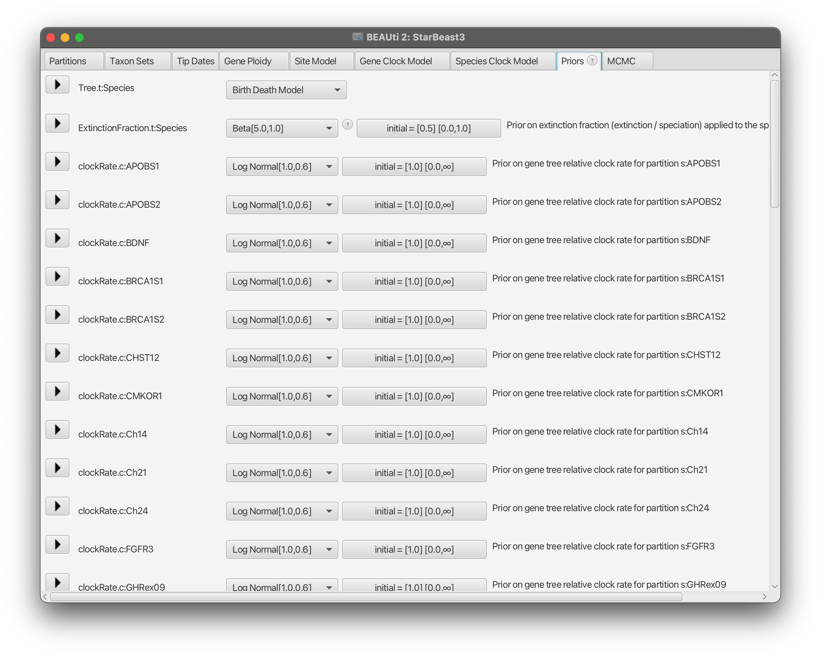This screenshot has width=821, height=656.
Task: Expand the Tree.t:Species prior details
Action: [x=57, y=85]
